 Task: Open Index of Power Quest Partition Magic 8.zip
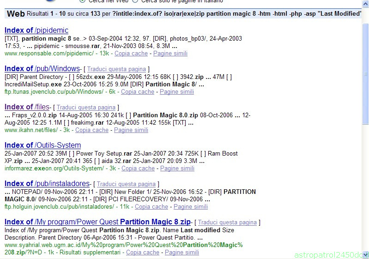click(x=97, y=222)
